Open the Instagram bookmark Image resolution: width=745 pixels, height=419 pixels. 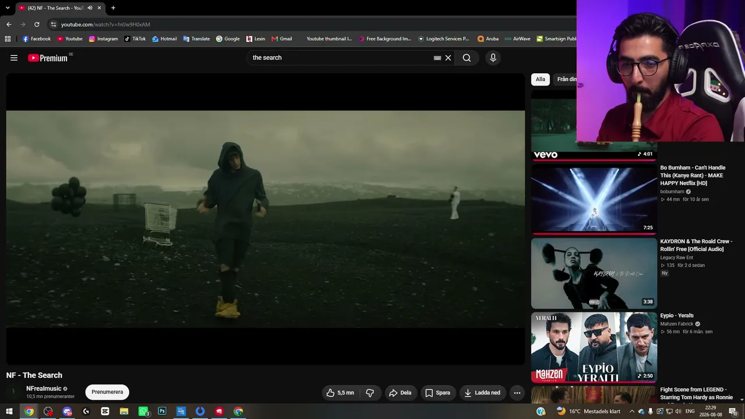coord(103,39)
